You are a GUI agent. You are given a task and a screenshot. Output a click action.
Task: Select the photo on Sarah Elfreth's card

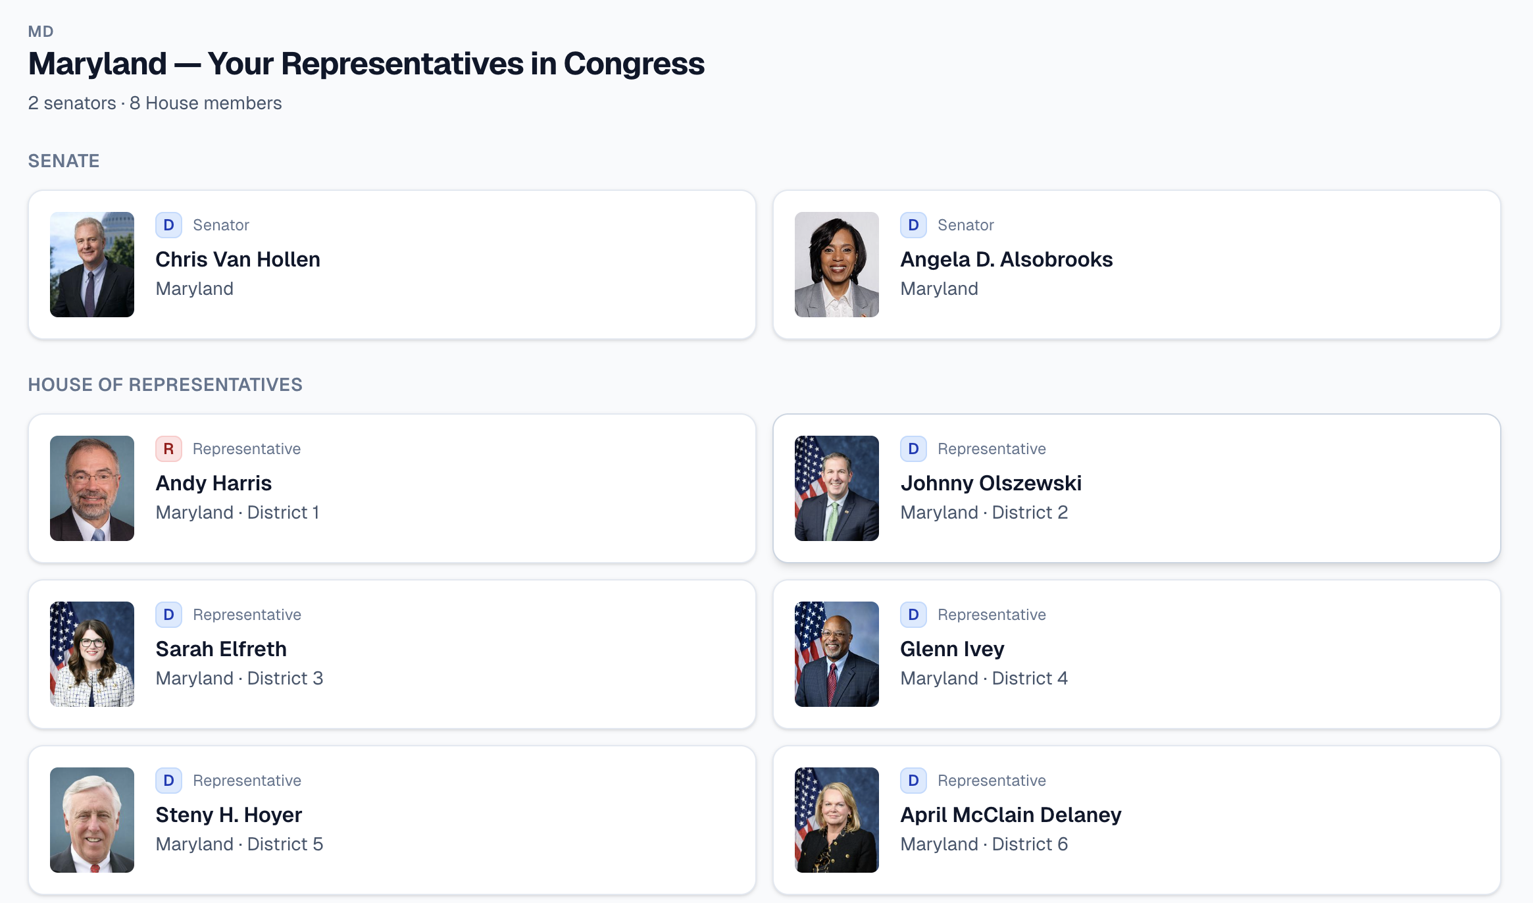tap(92, 654)
